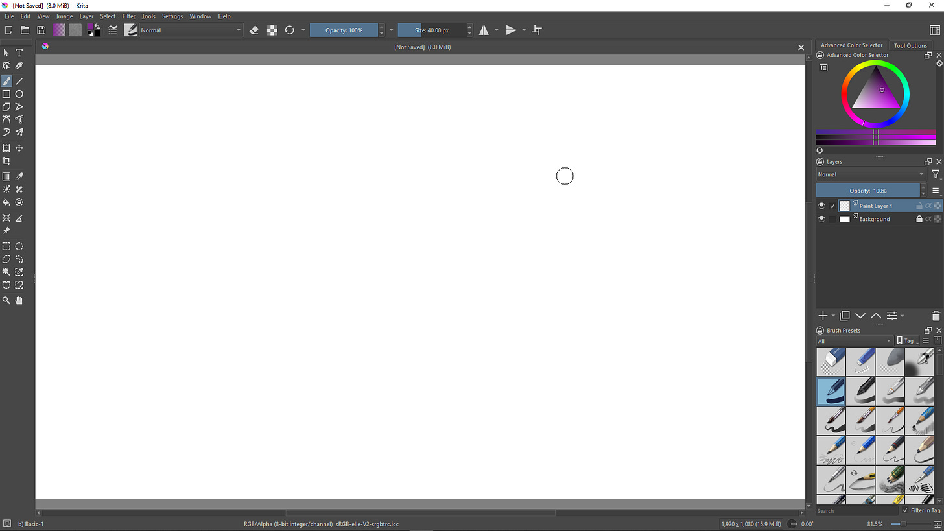Select the Select Shapes arrow tool
Screen dimensions: 944x531
pos(6,53)
